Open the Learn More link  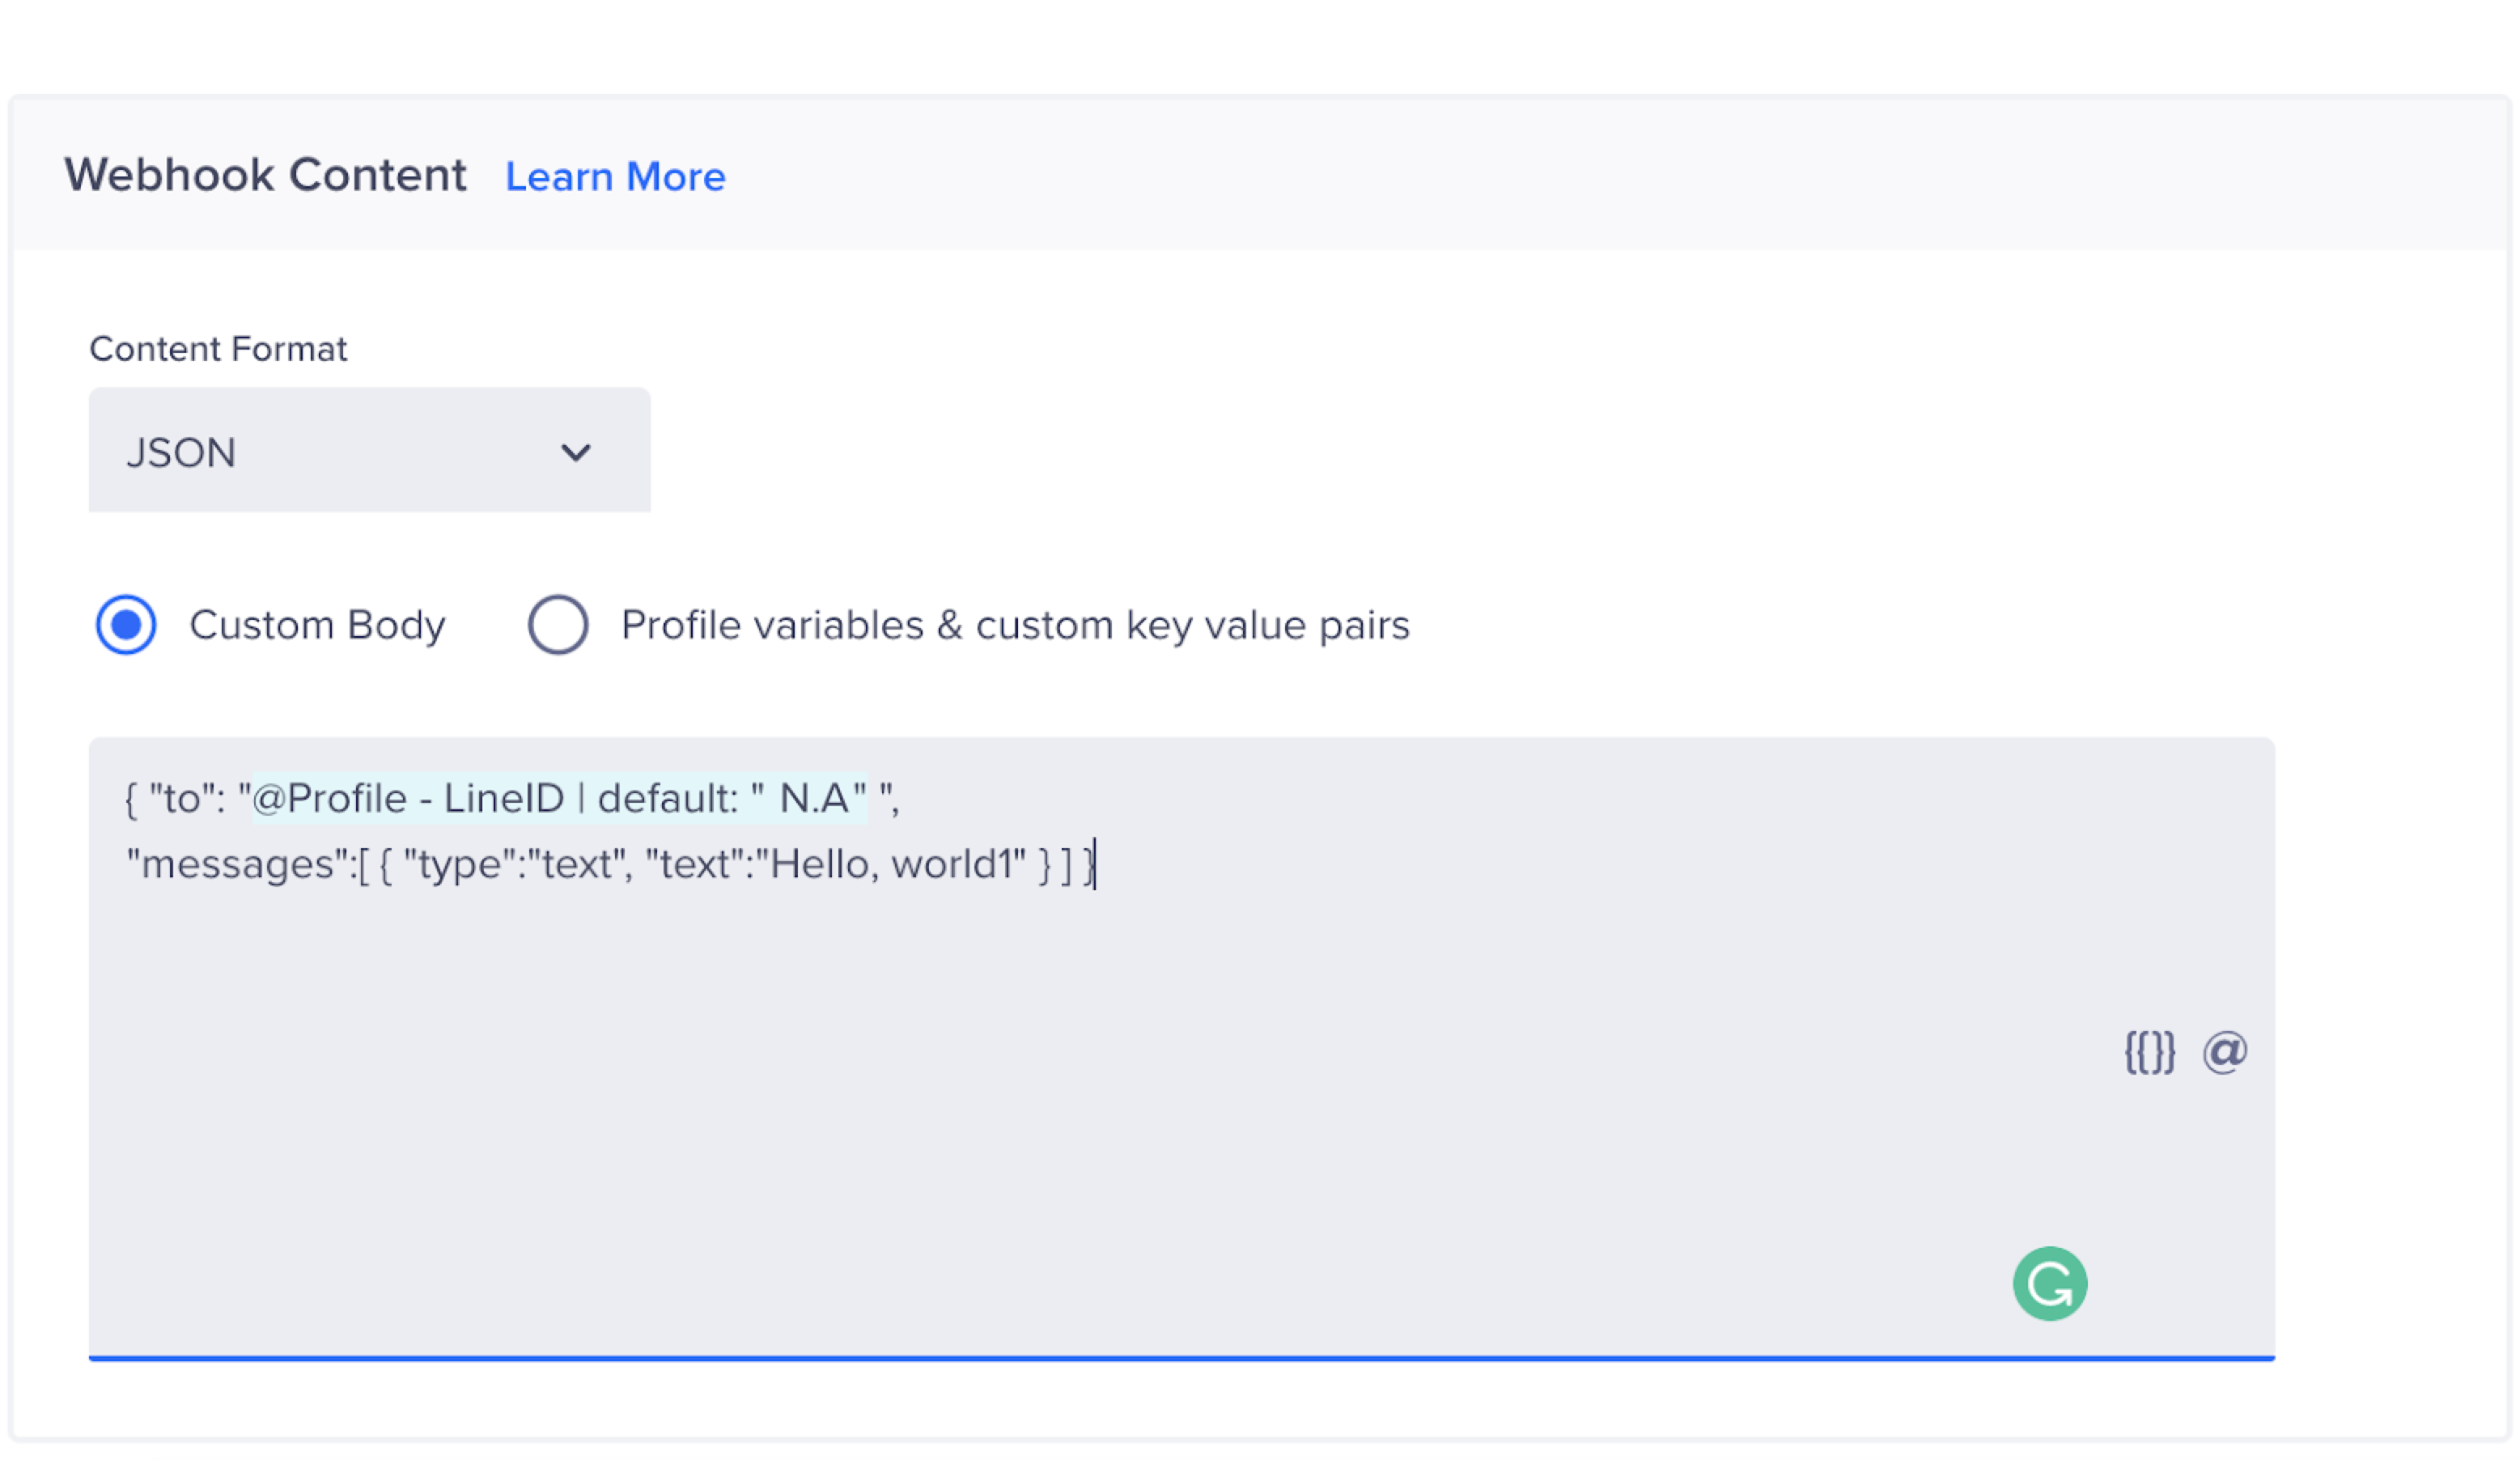point(615,177)
